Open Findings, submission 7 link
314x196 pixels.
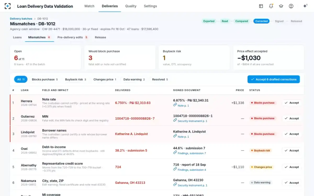(x=192, y=153)
